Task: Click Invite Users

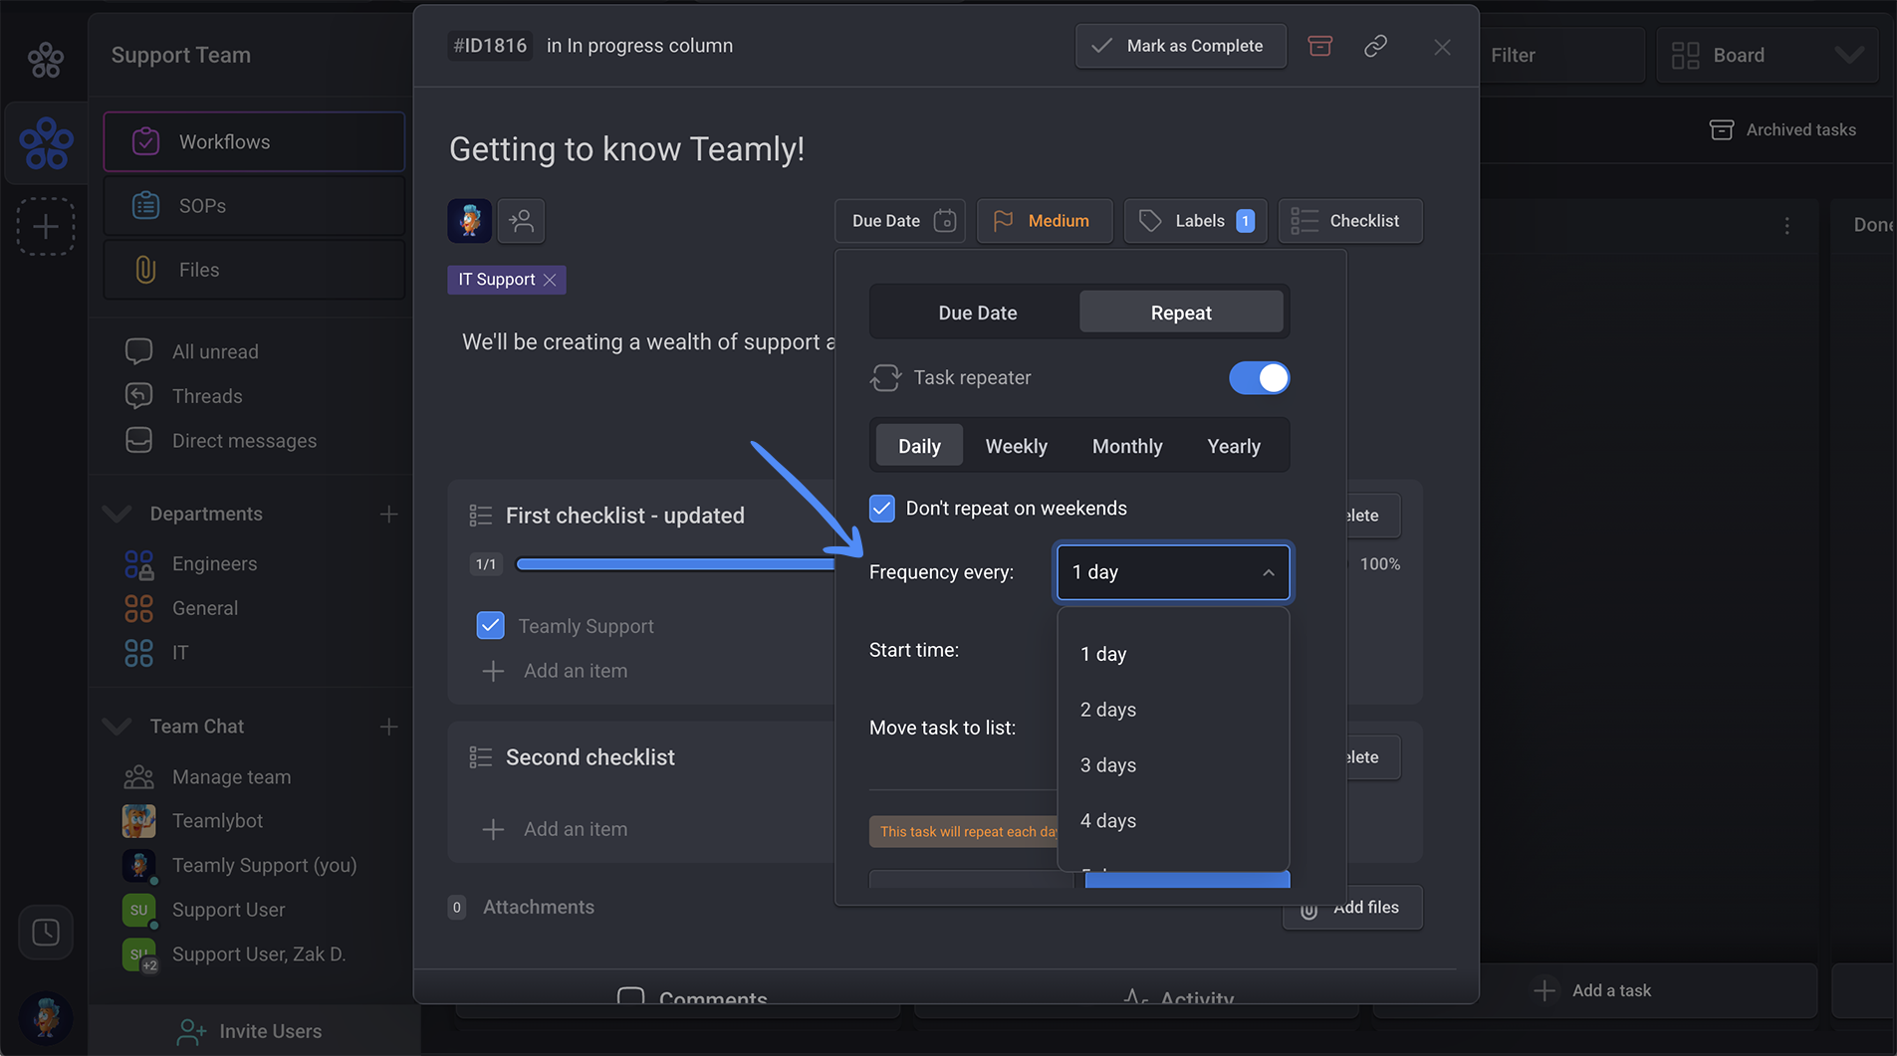Action: coord(249,1031)
